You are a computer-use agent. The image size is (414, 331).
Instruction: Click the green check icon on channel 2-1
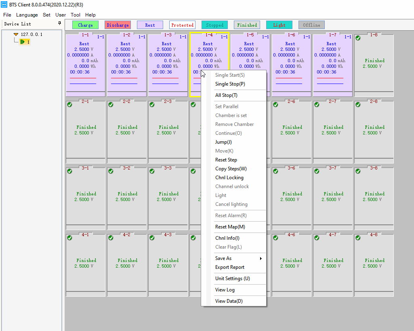pos(69,105)
